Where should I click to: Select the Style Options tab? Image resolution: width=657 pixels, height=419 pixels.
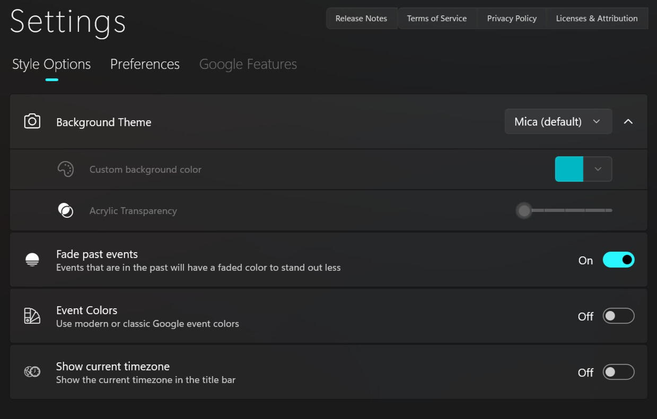(51, 65)
